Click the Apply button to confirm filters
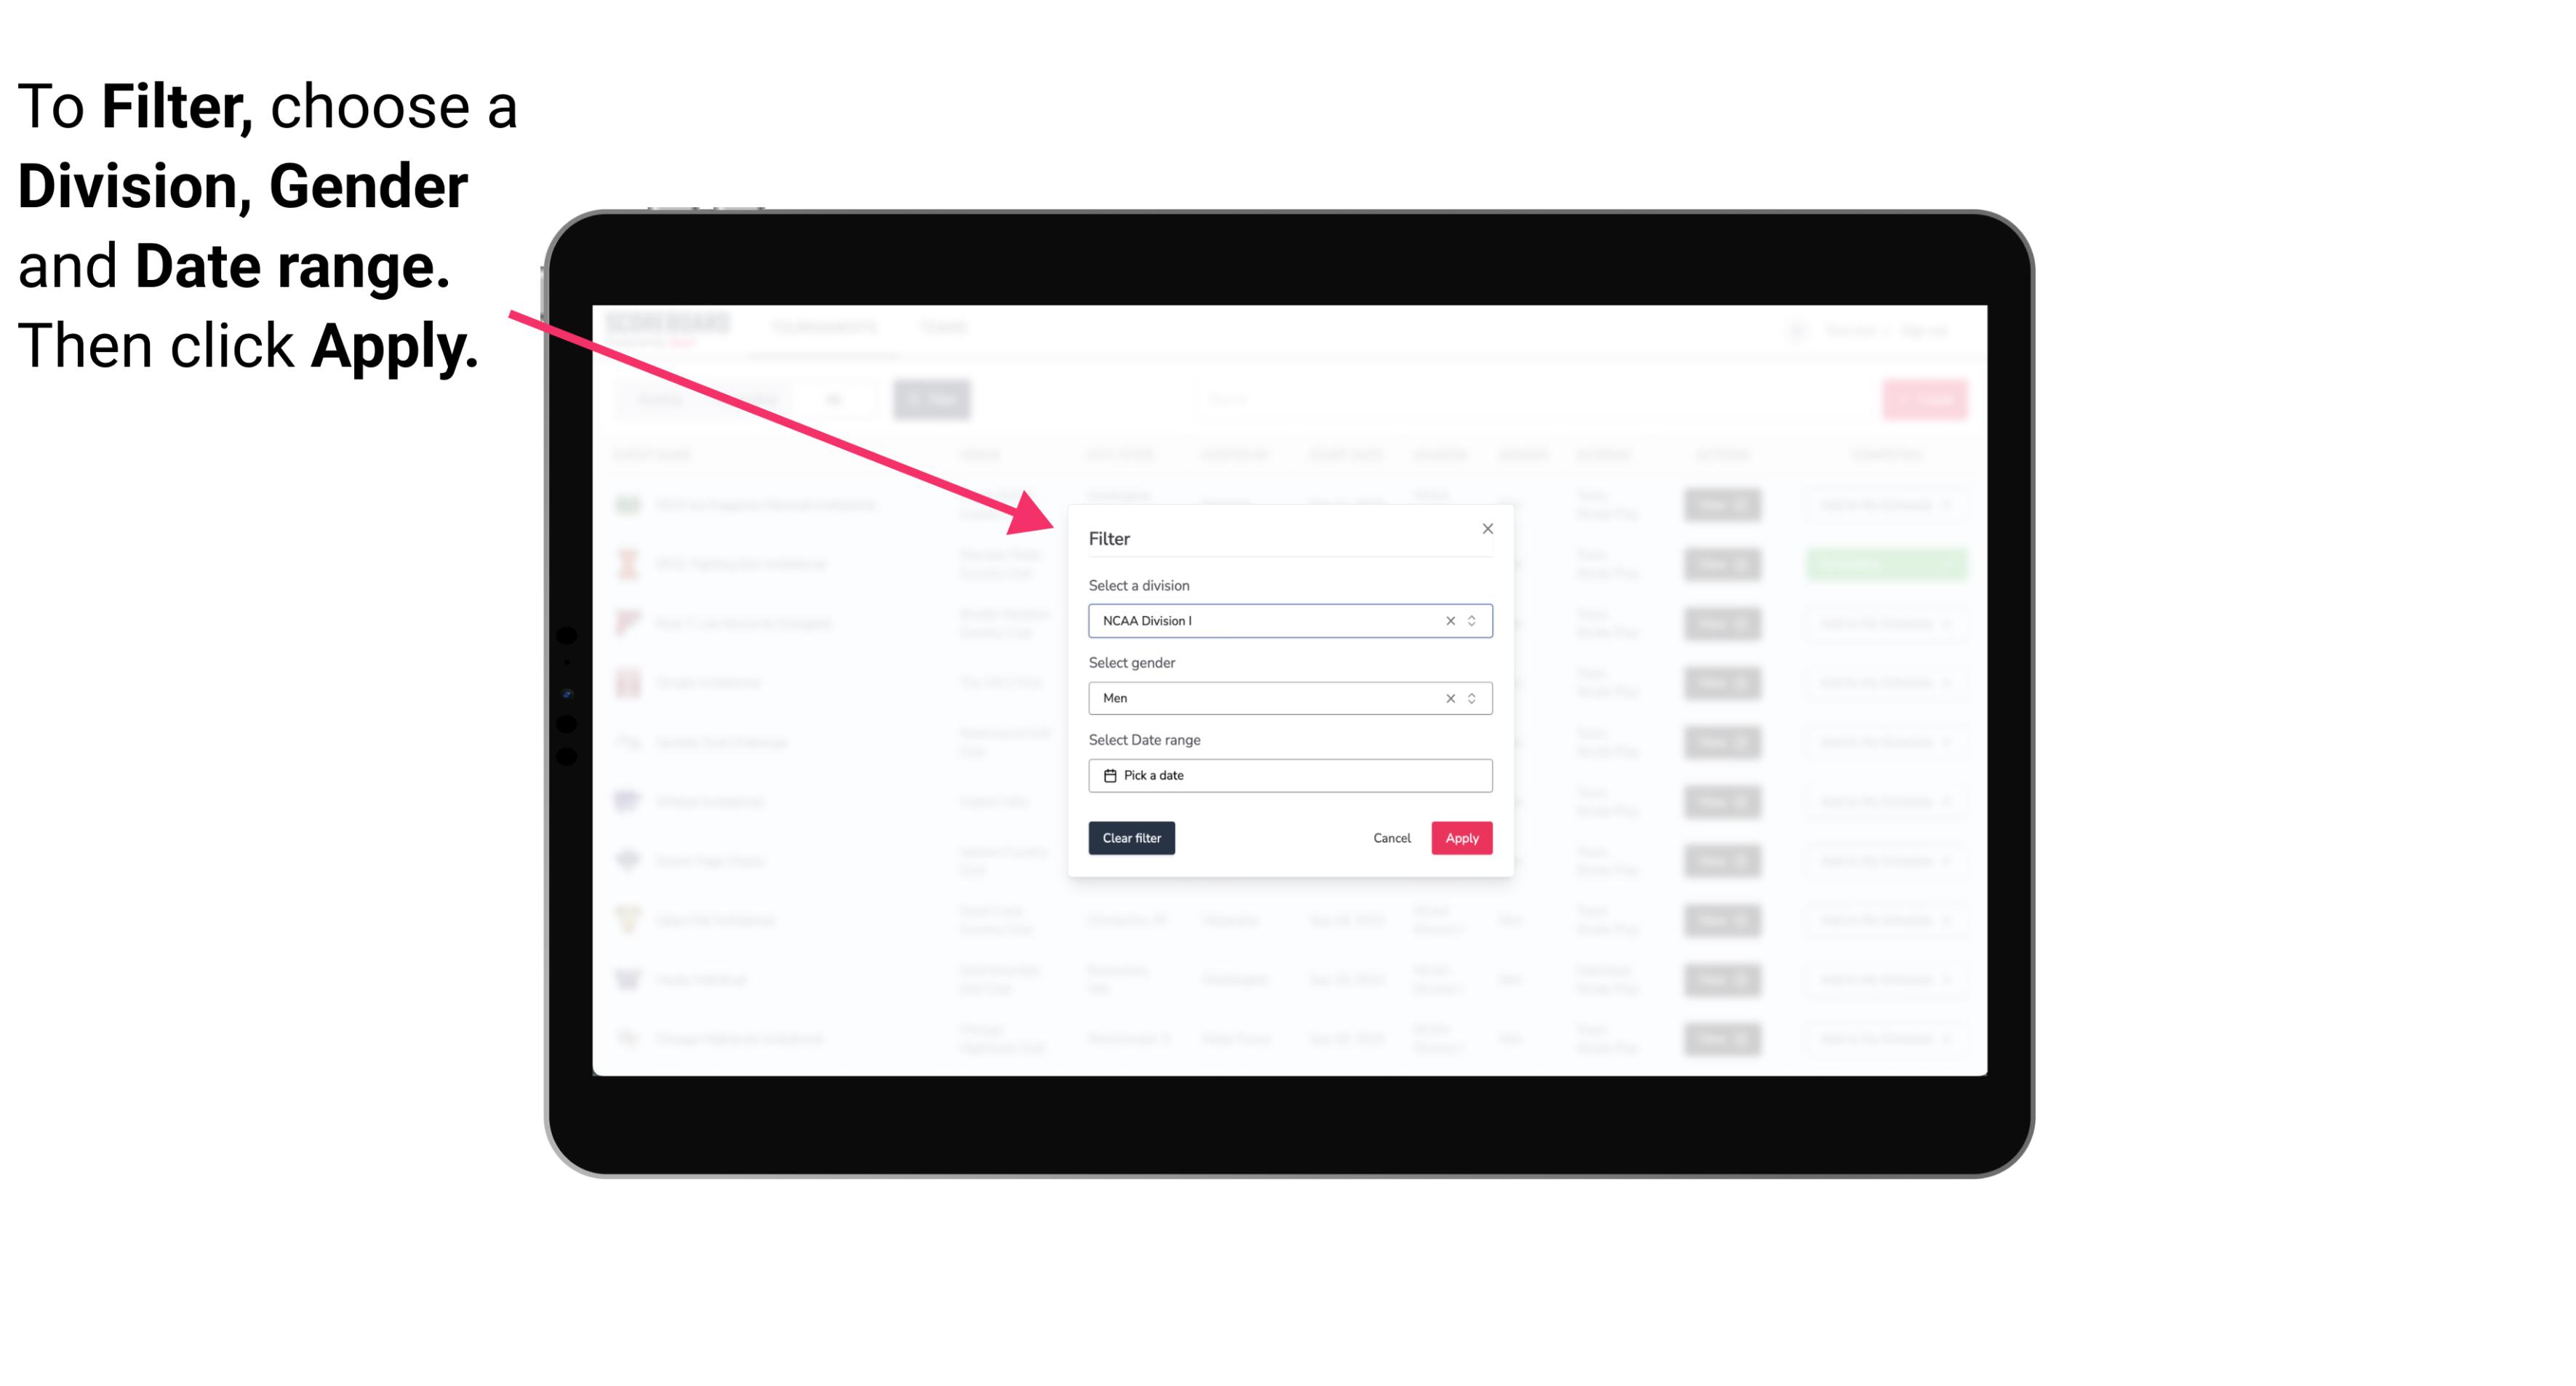This screenshot has width=2576, height=1386. tap(1461, 838)
